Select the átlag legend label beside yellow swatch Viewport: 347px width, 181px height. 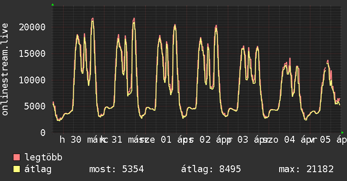click(x=38, y=169)
